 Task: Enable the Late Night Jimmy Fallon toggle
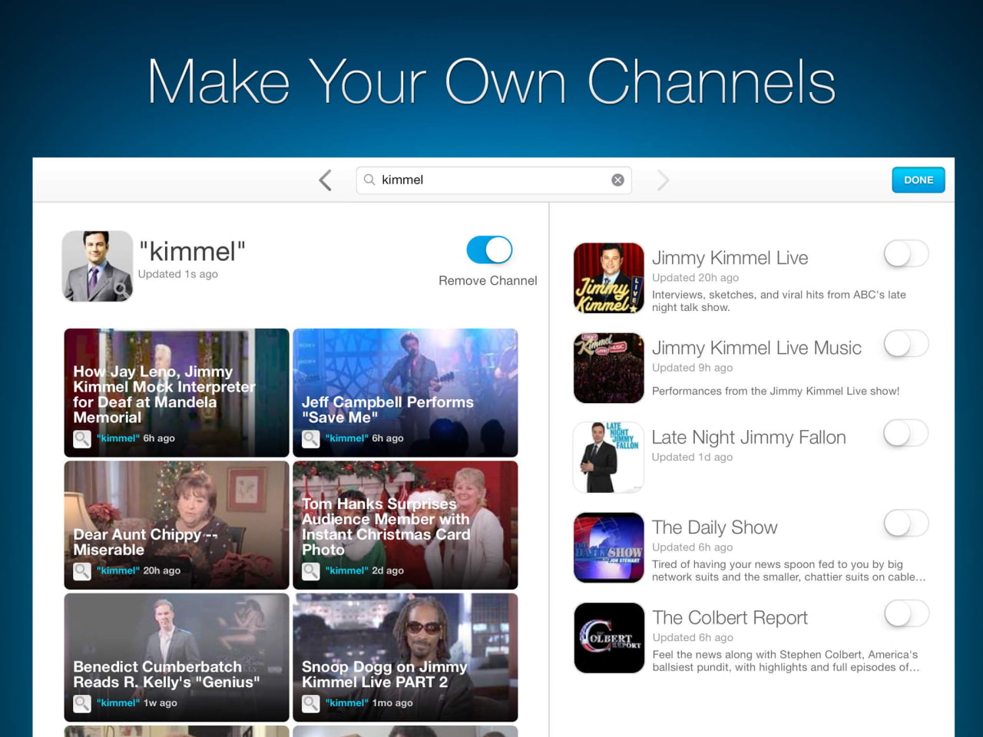click(x=905, y=434)
